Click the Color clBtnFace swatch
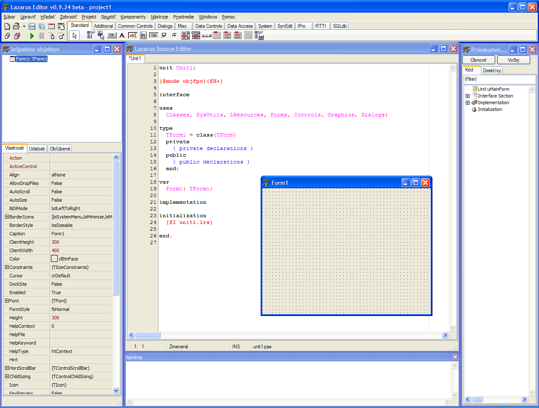This screenshot has height=408, width=539. (x=54, y=259)
